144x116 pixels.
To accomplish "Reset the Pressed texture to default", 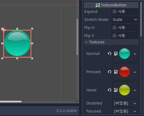I will [109, 72].
